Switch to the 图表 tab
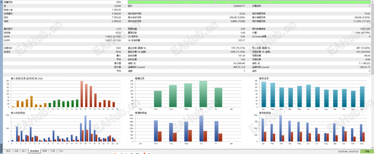Viewport: 374px width, 154px height. (45, 151)
